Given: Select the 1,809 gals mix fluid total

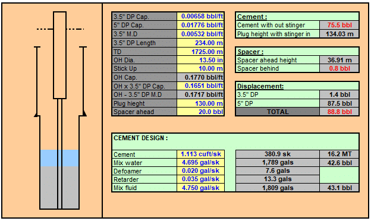Looking at the screenshot, I should (278, 188).
